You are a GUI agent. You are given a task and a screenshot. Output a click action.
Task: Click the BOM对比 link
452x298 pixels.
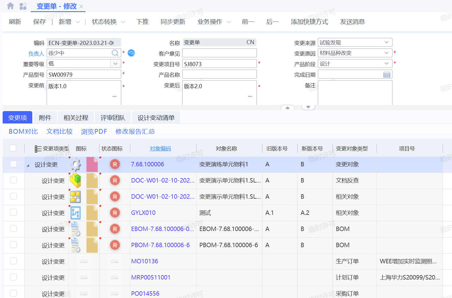(23, 131)
